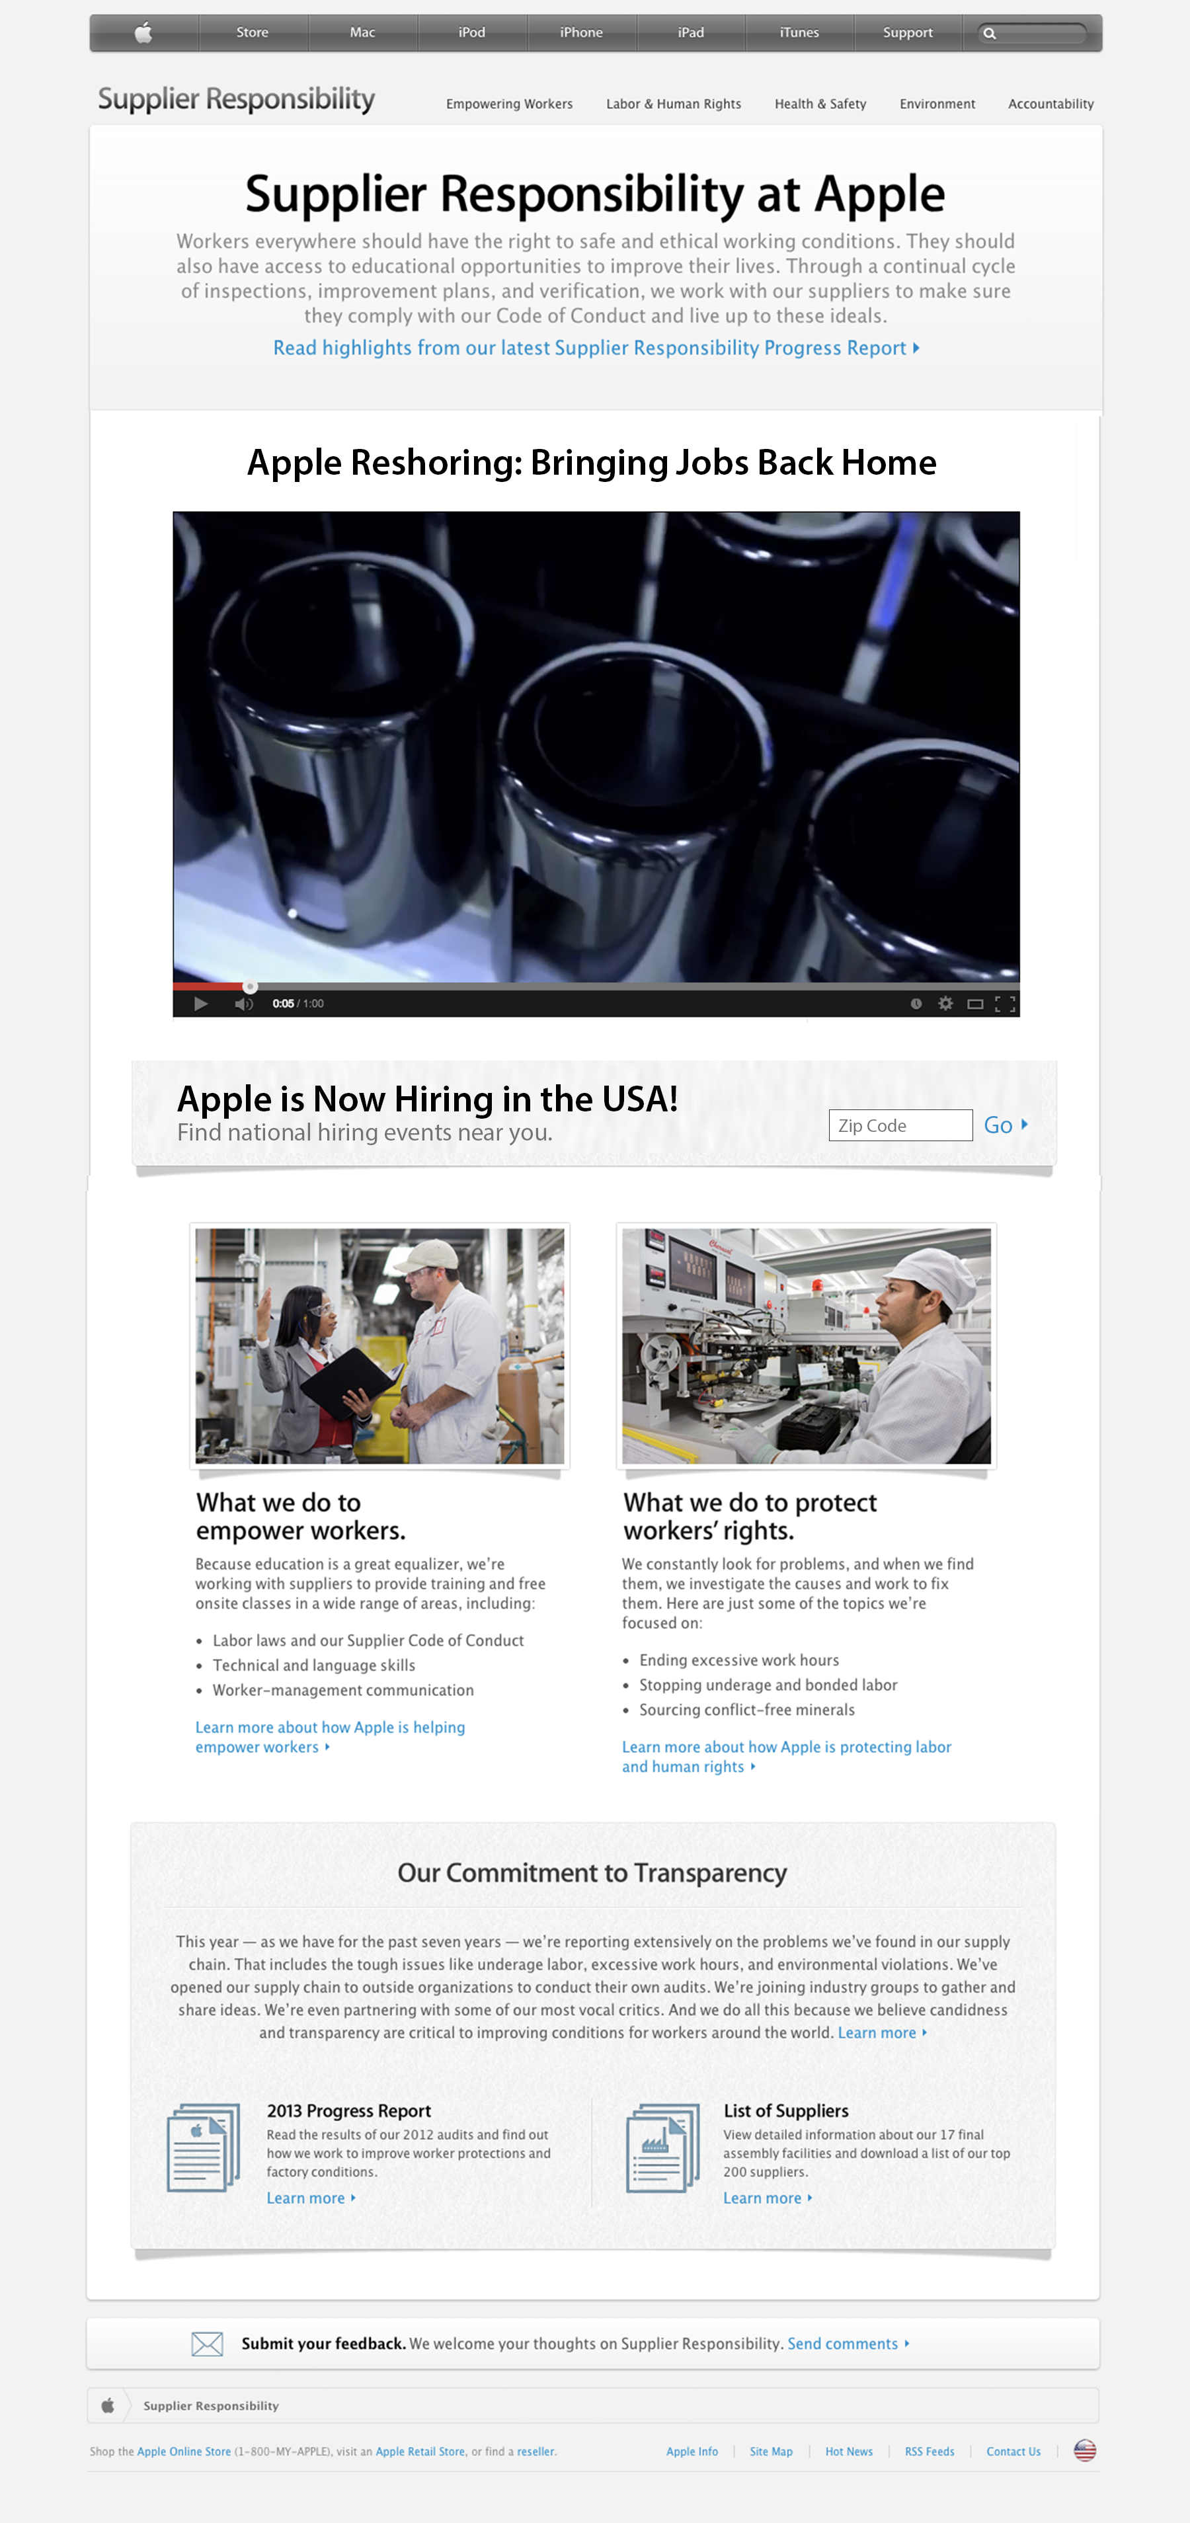Play the reshoring video
This screenshot has height=2523, width=1190.
tap(200, 1004)
